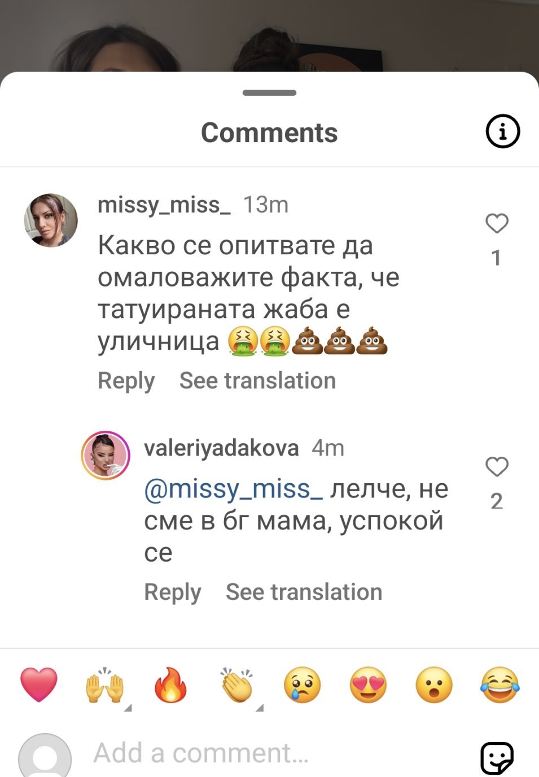Tap the fire emoji reaction
Viewport: 539px width, 777px height.
(170, 685)
